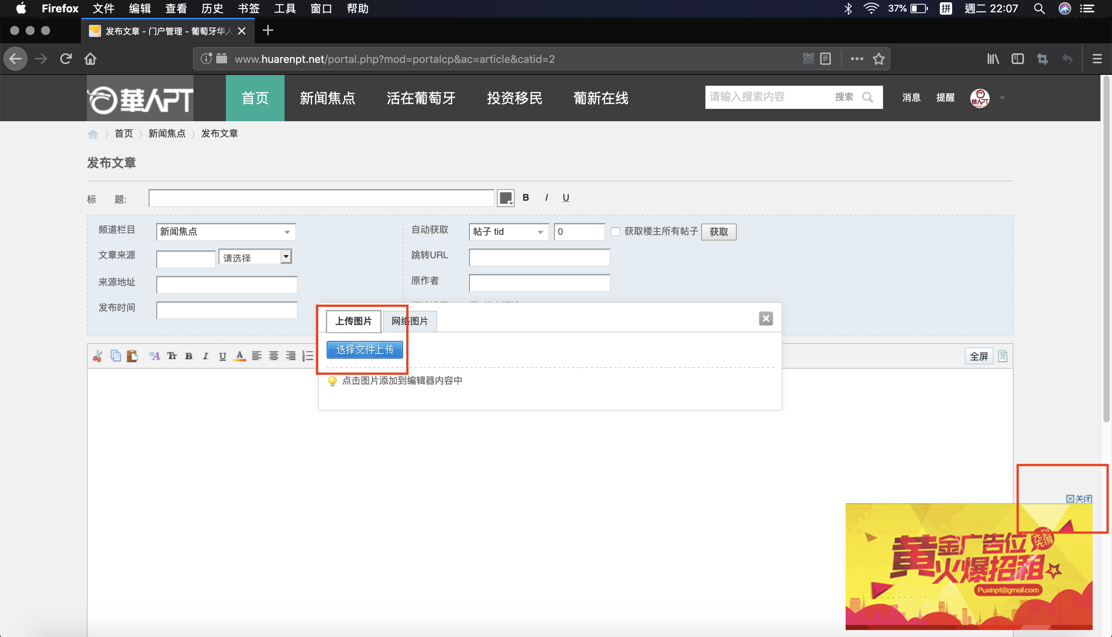Bookmark this page with the star icon

(878, 59)
